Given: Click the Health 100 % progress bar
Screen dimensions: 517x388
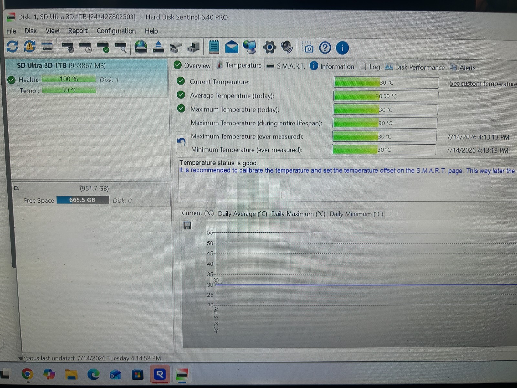Looking at the screenshot, I should (x=69, y=79).
